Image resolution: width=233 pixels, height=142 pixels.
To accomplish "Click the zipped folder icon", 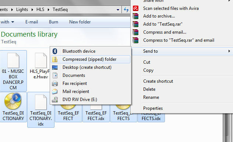I will (x=55, y=59).
